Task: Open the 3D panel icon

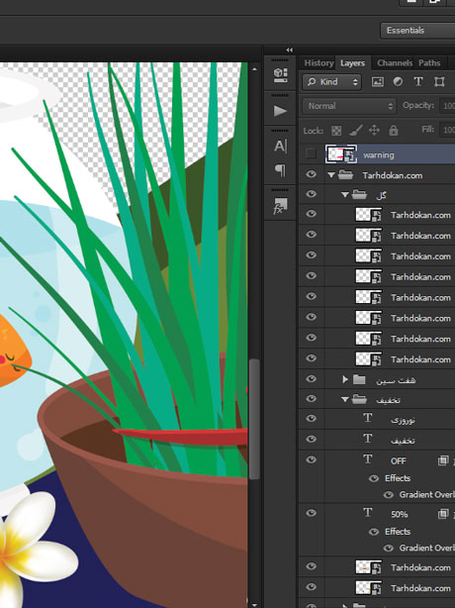Action: coord(280,75)
